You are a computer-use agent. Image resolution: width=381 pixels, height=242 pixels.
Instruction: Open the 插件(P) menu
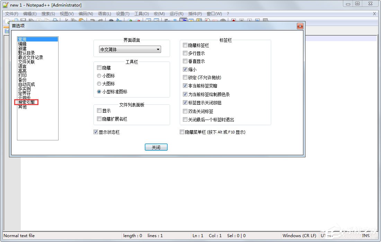[x=195, y=14]
